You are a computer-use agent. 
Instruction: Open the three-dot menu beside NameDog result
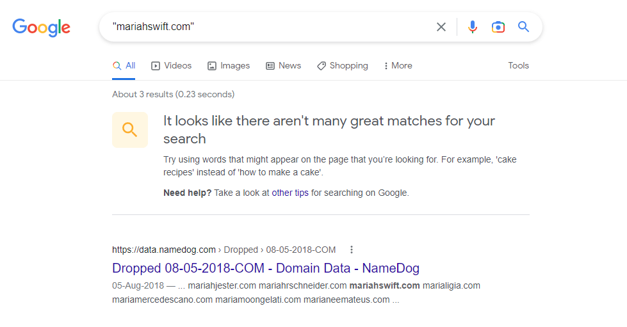[x=352, y=250]
